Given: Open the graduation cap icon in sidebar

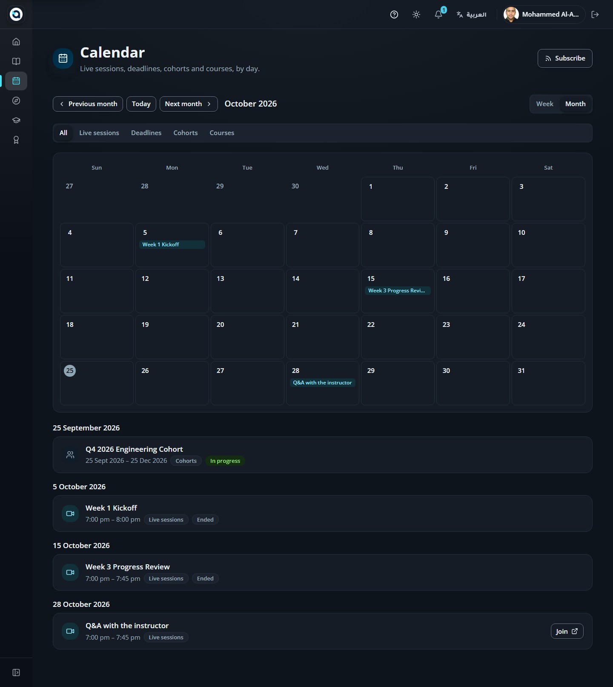Looking at the screenshot, I should (x=16, y=120).
